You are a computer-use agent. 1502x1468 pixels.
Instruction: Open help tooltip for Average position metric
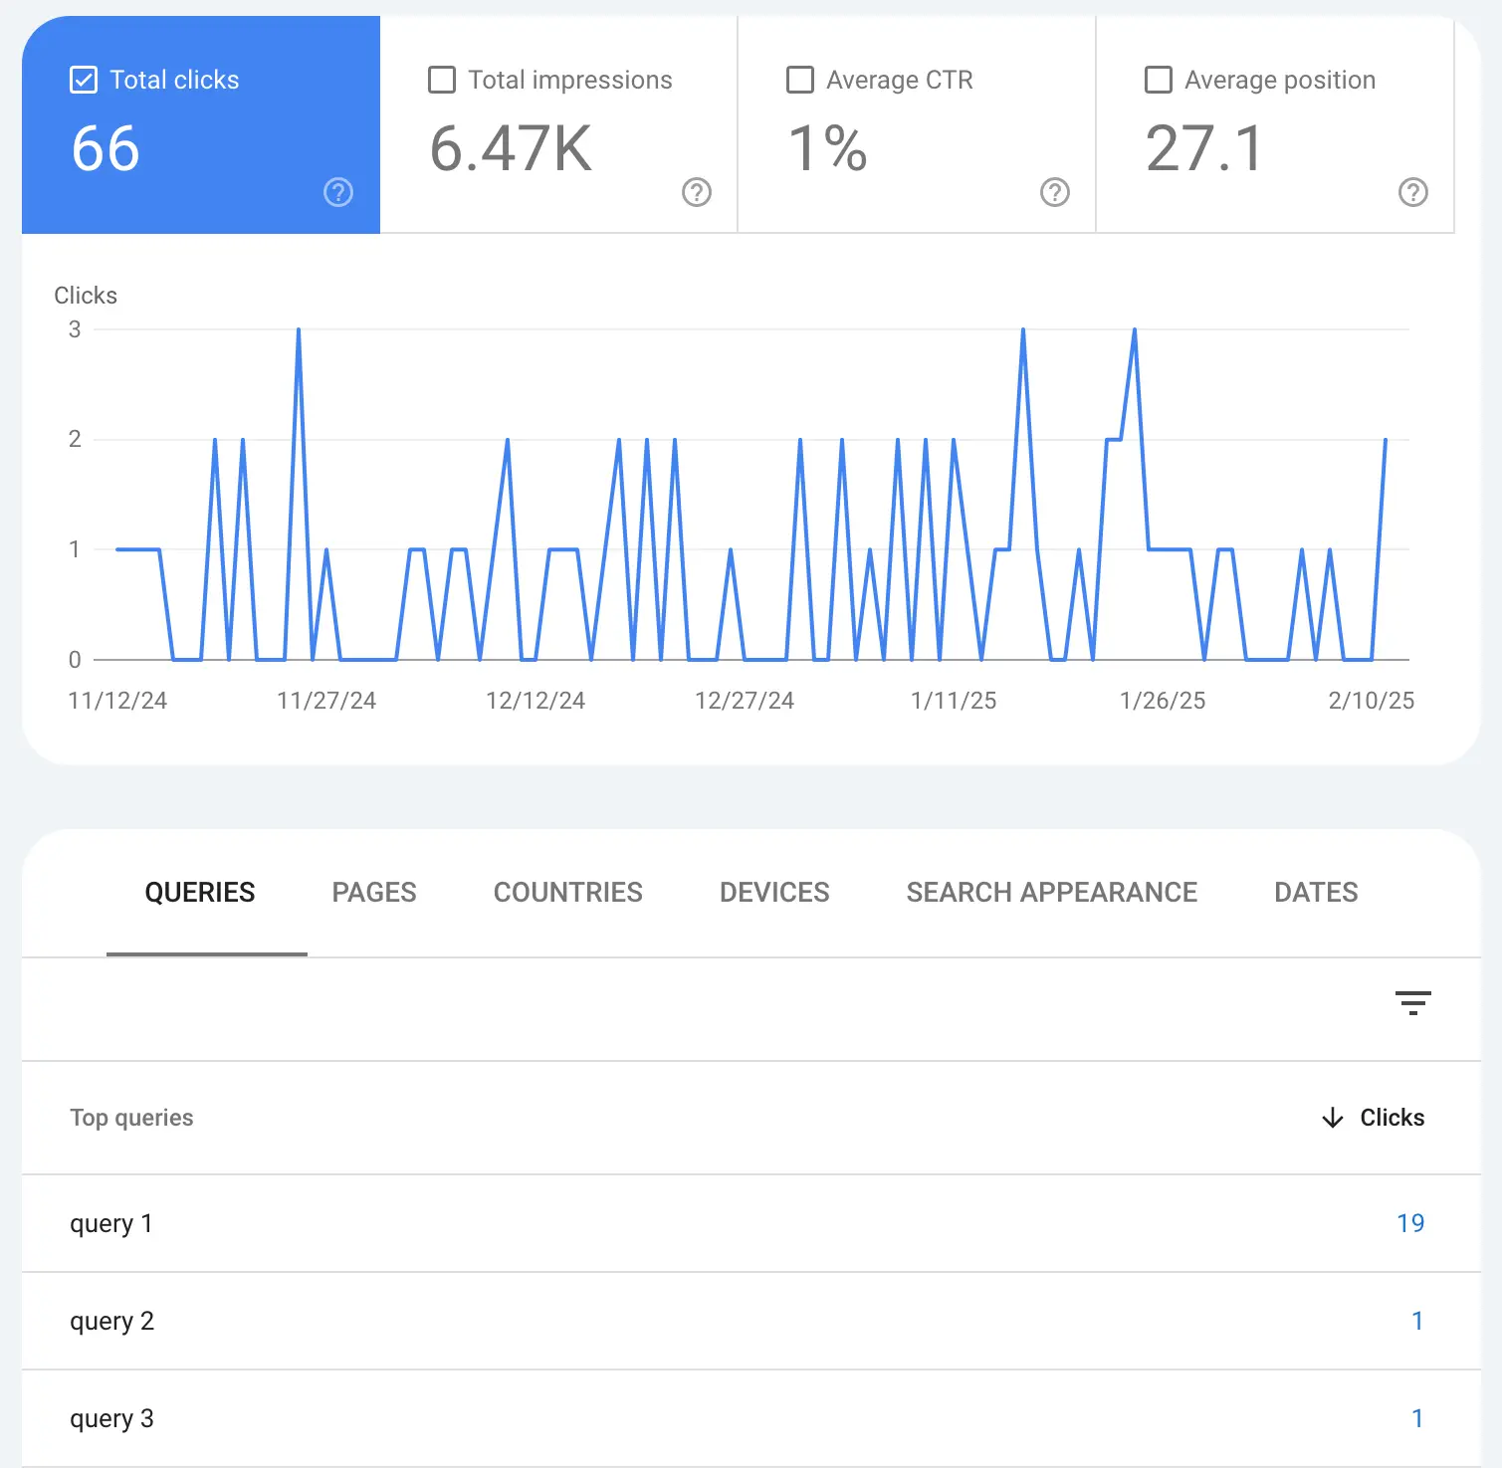tap(1413, 192)
